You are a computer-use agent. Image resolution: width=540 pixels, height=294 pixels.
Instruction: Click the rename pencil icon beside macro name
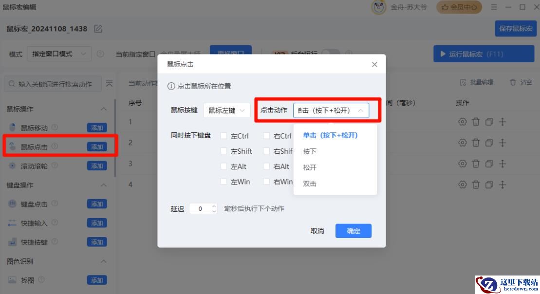(98, 29)
